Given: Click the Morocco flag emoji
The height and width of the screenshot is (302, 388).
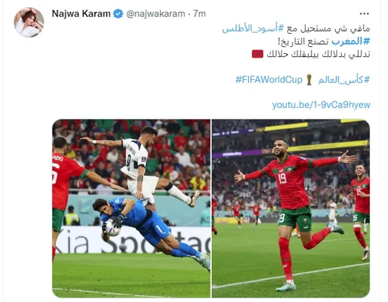Looking at the screenshot, I should coord(257,54).
